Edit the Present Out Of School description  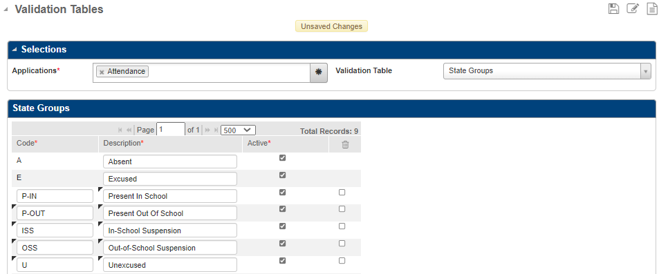170,213
